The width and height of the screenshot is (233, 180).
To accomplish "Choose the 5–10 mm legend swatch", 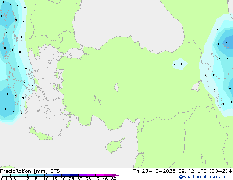I will 40,175.
